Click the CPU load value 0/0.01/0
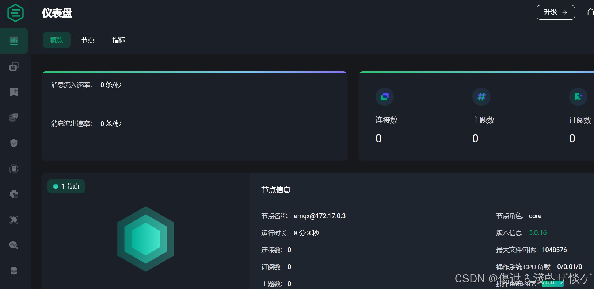 point(570,267)
